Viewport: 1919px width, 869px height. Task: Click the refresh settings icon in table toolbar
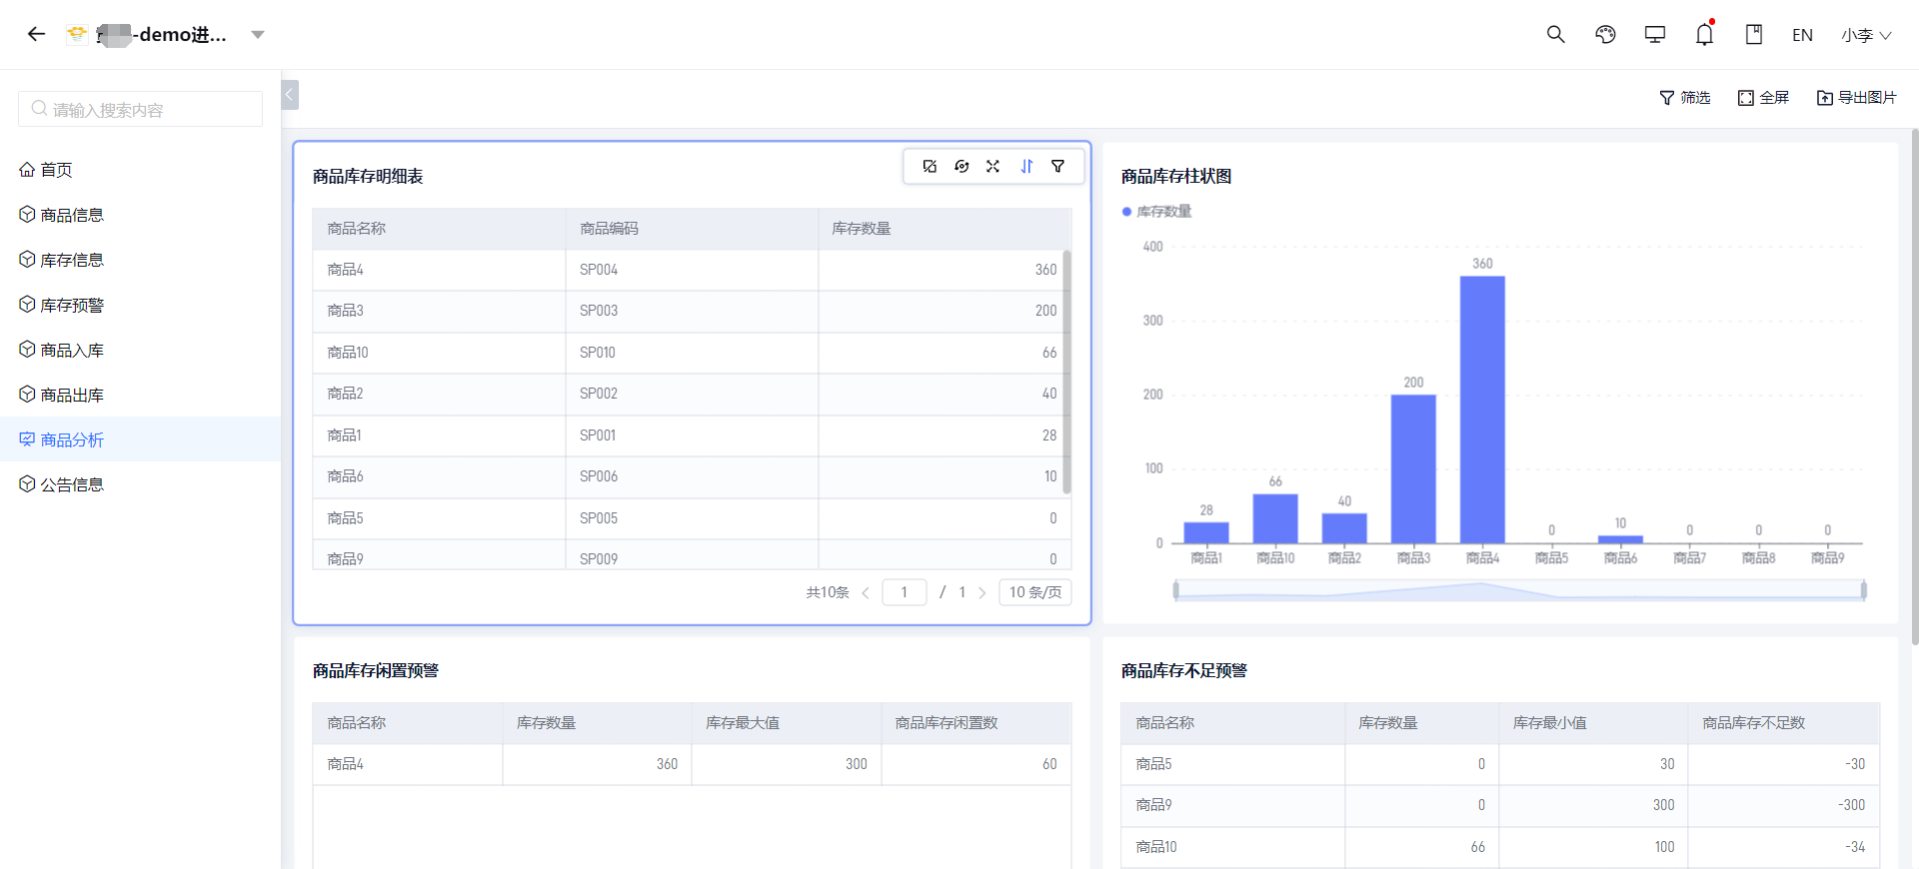click(961, 167)
